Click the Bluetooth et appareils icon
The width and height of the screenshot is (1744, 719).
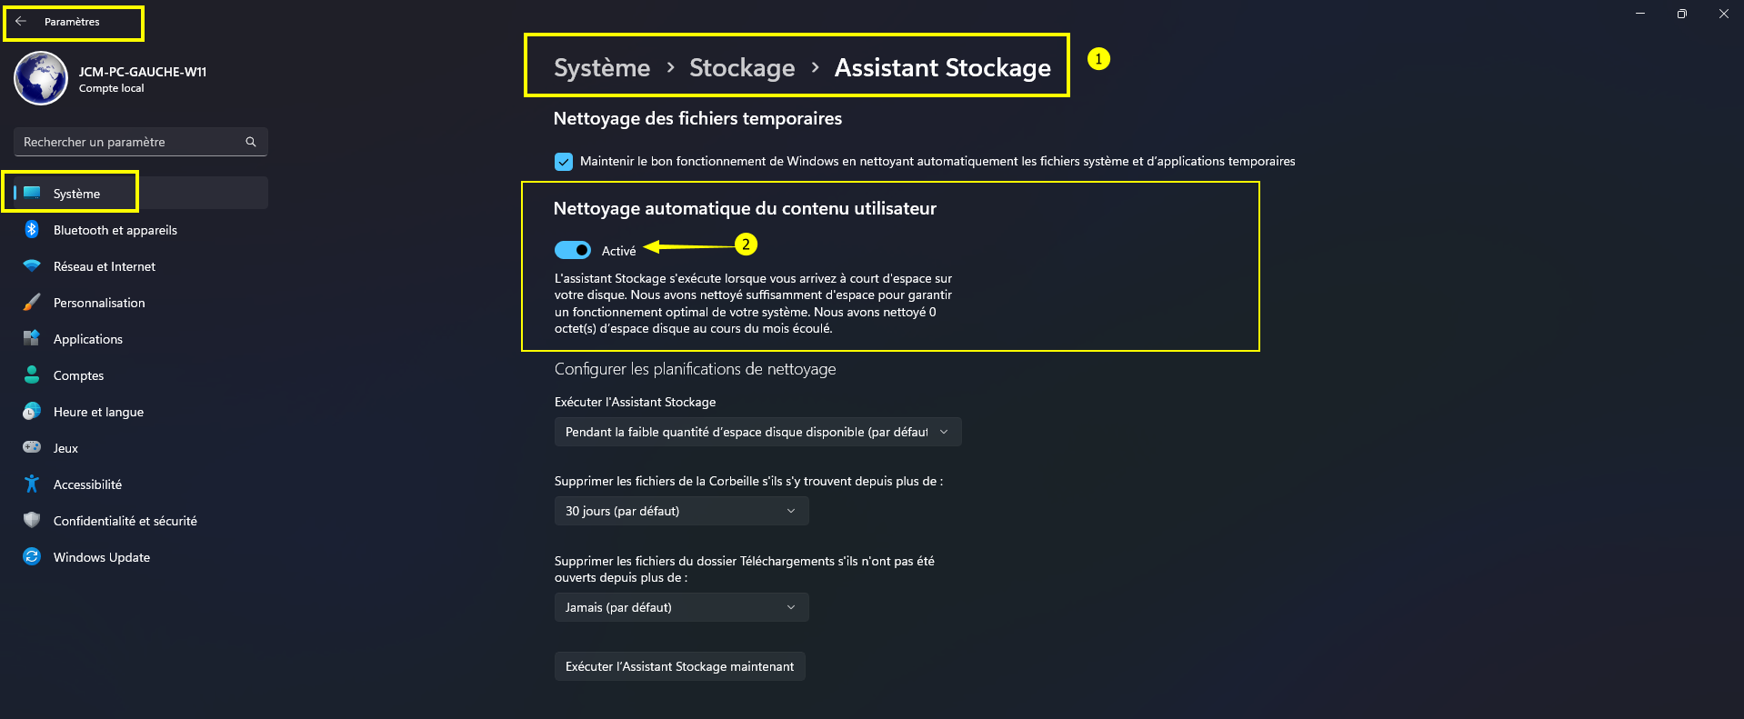tap(32, 230)
